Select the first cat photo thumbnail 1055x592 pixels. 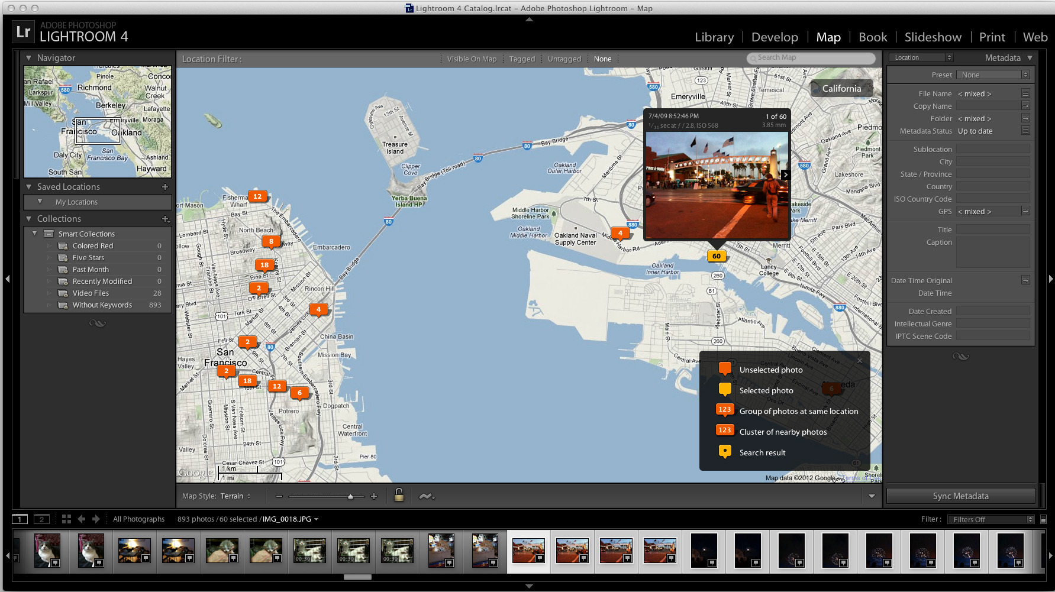tap(47, 550)
